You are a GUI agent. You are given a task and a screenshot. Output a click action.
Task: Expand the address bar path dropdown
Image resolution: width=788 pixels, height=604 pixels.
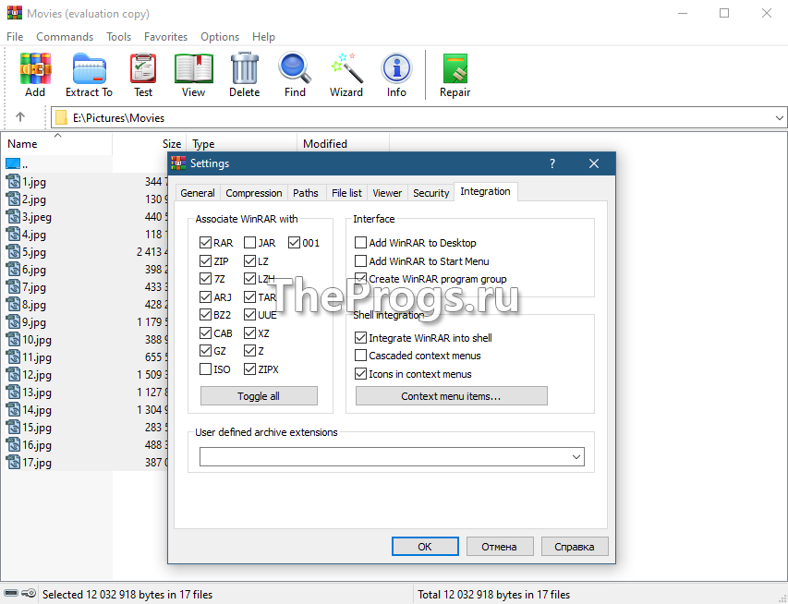pyautogui.click(x=779, y=118)
